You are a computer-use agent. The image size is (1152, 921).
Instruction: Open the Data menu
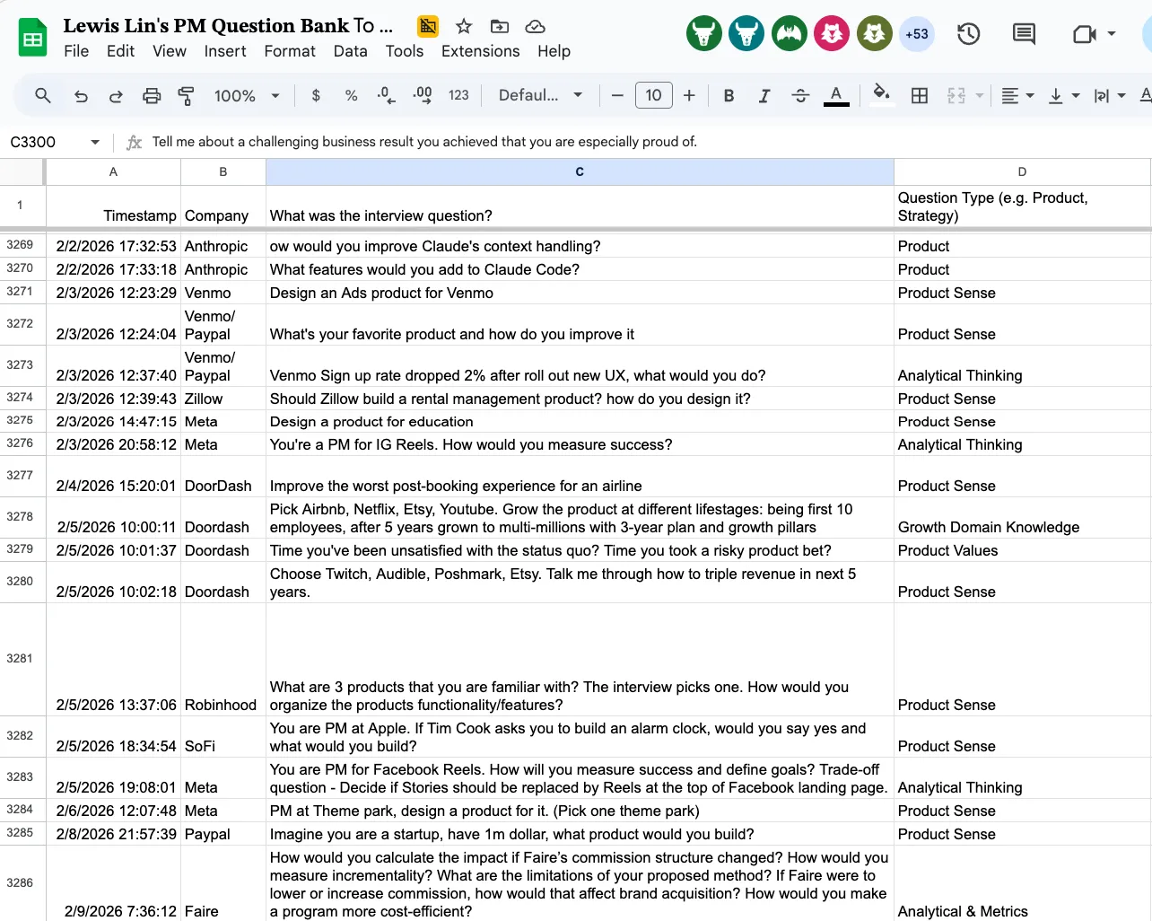[x=350, y=51]
